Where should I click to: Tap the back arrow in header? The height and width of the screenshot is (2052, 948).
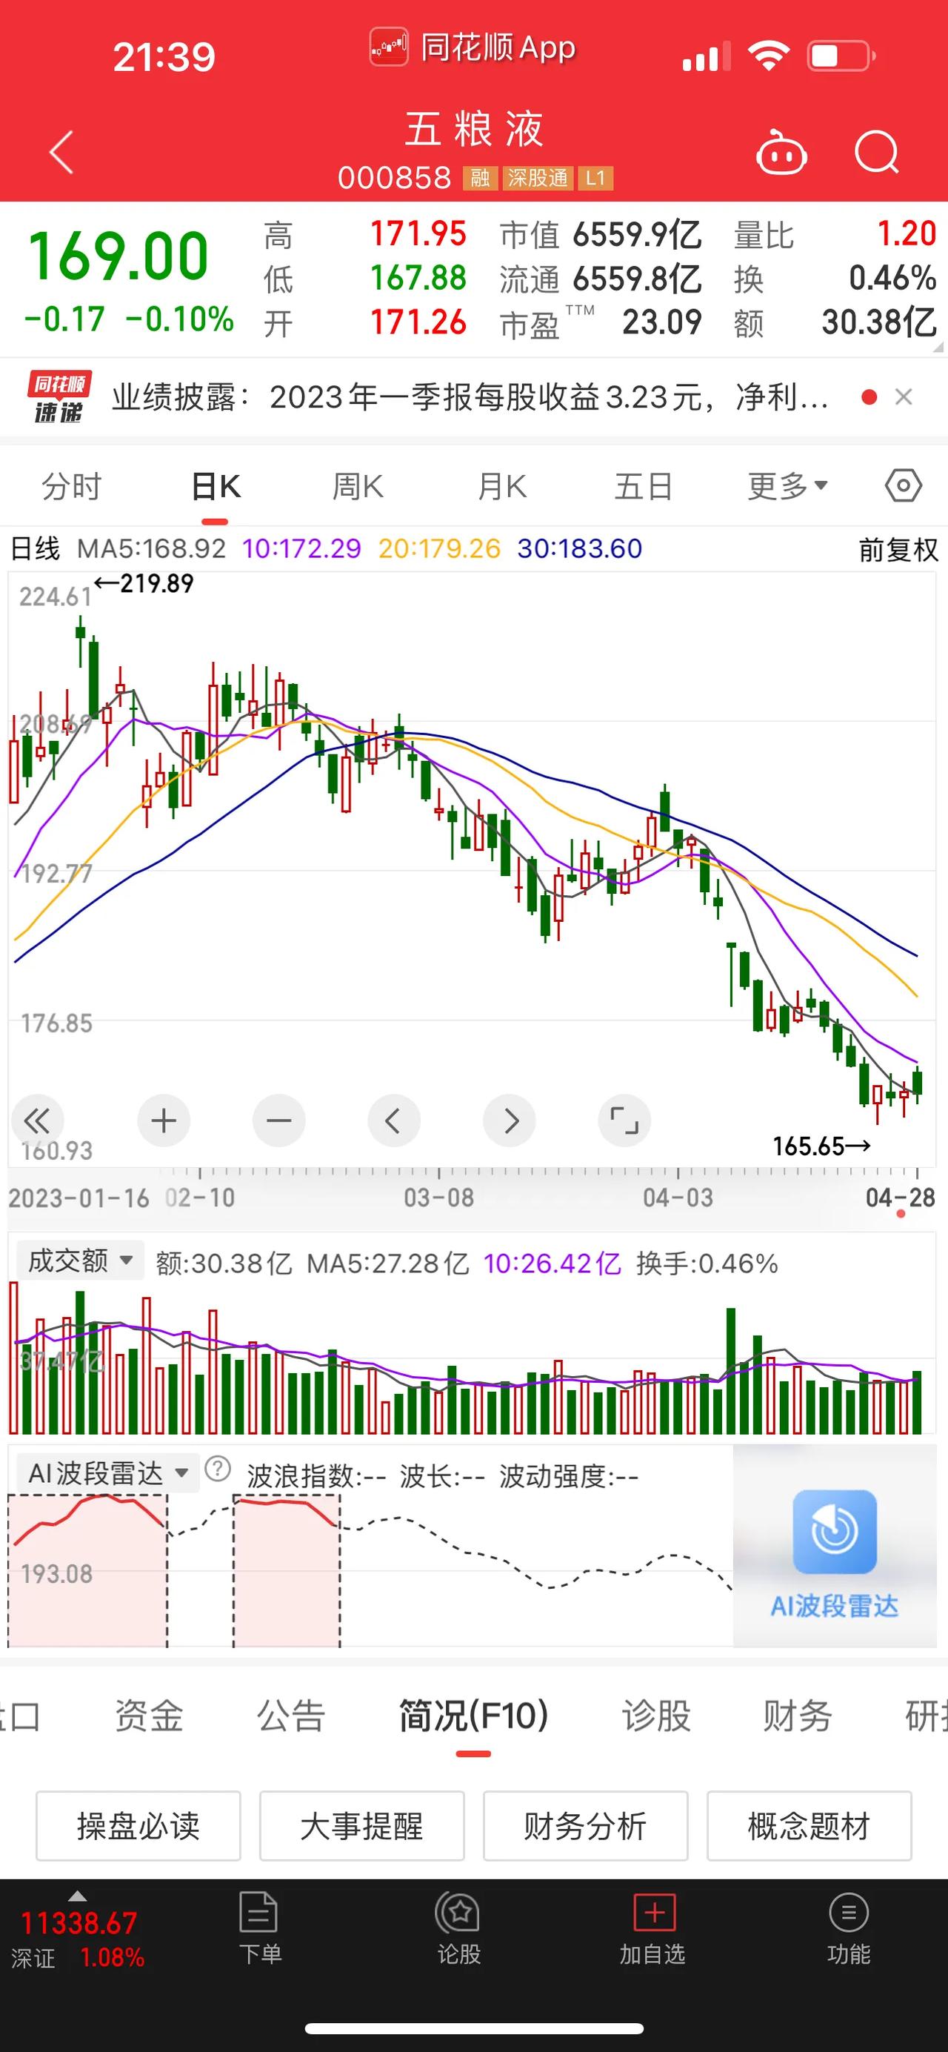(61, 151)
